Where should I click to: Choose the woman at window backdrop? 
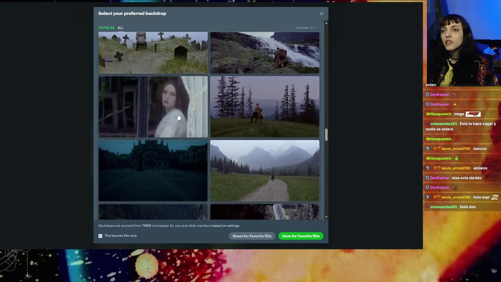point(153,107)
